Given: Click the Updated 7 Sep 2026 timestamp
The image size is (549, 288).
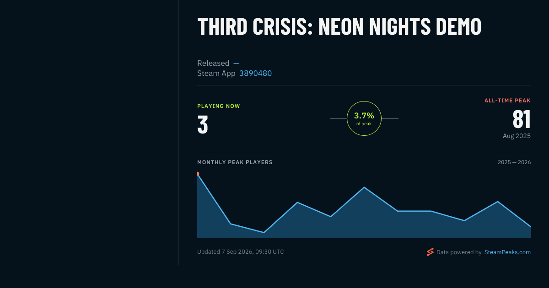Looking at the screenshot, I should coord(241,252).
